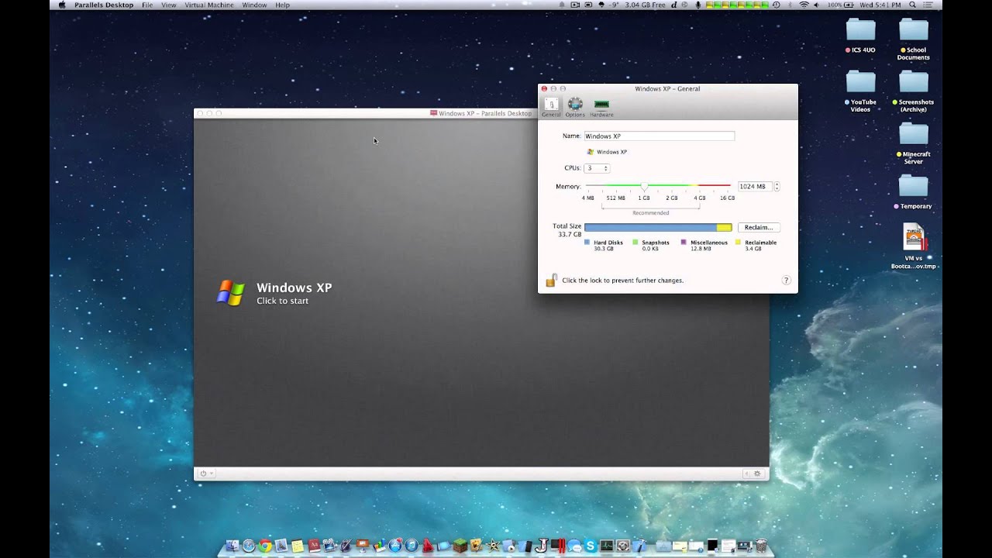
Task: Open Skype from the dock
Action: [x=591, y=546]
